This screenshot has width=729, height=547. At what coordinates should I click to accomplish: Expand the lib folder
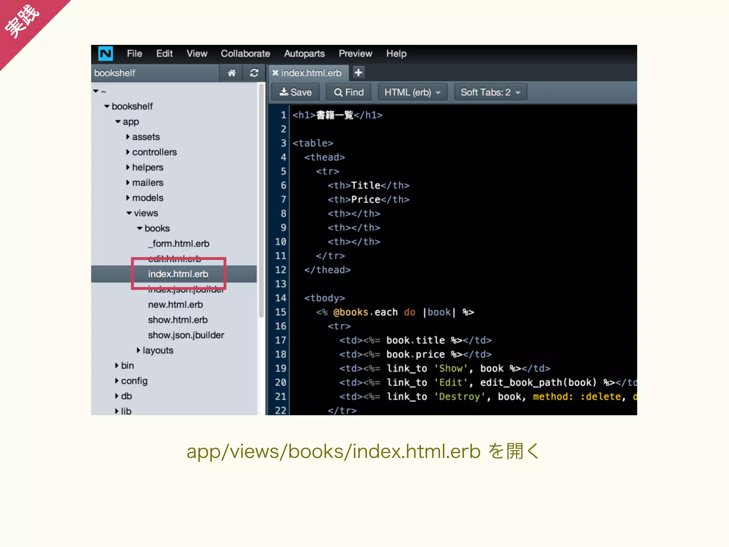coord(116,411)
